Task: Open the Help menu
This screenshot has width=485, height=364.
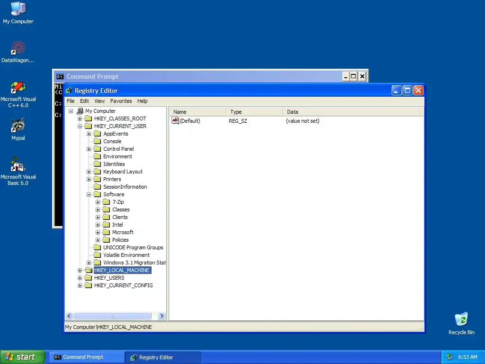Action: [x=142, y=101]
